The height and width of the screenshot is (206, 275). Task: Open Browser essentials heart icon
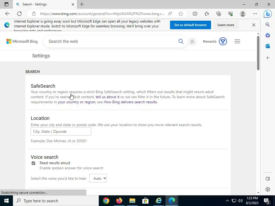click(230, 14)
